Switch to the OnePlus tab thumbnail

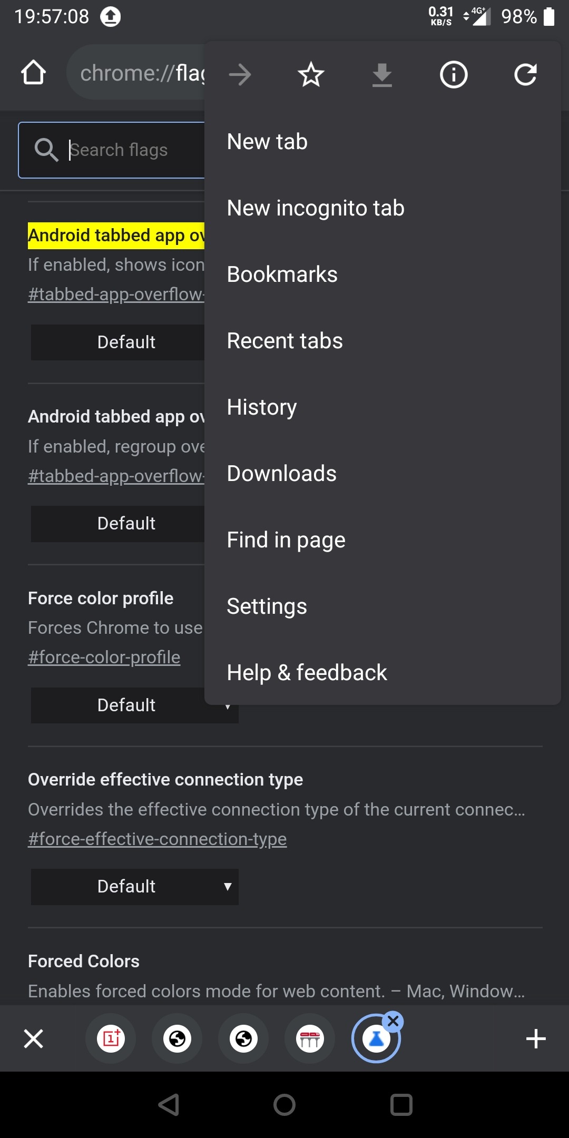click(111, 1039)
